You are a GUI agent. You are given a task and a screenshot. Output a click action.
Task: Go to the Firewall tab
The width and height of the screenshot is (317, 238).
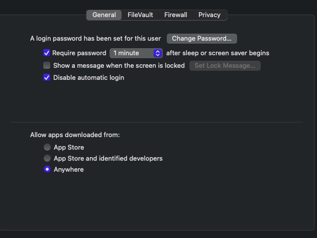175,15
